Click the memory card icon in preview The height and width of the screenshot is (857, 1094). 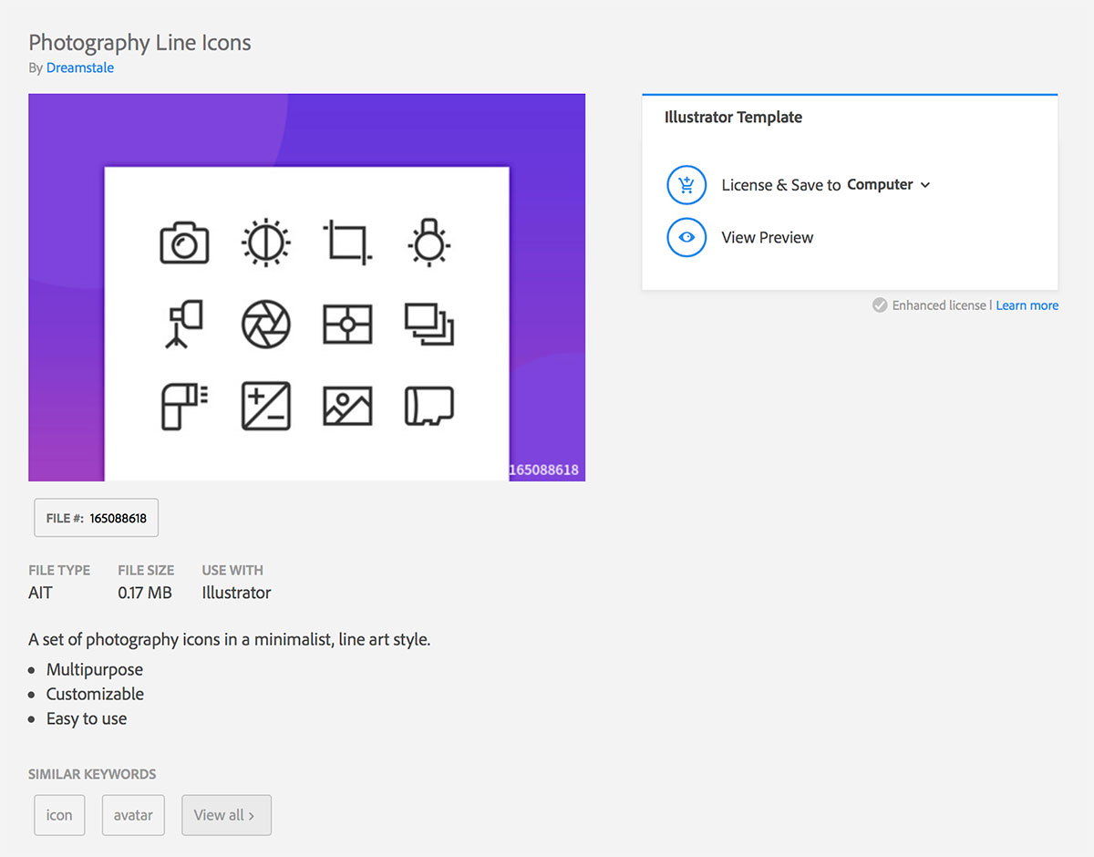click(428, 406)
